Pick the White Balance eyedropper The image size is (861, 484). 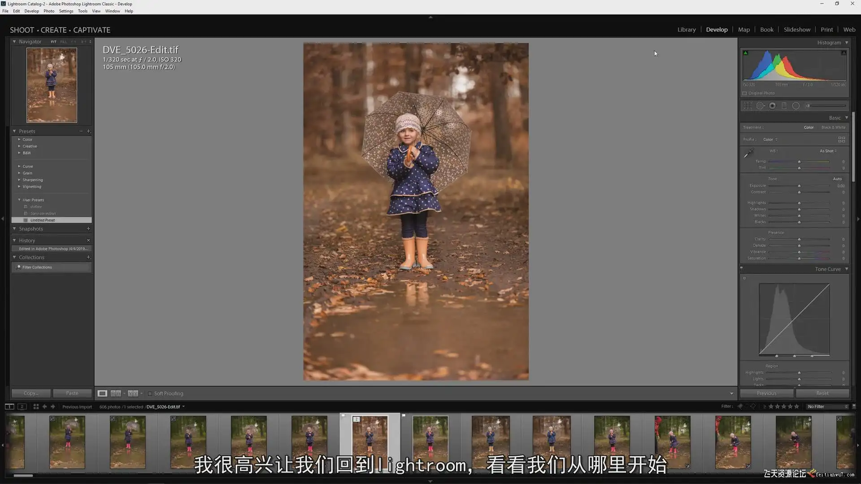click(x=748, y=154)
